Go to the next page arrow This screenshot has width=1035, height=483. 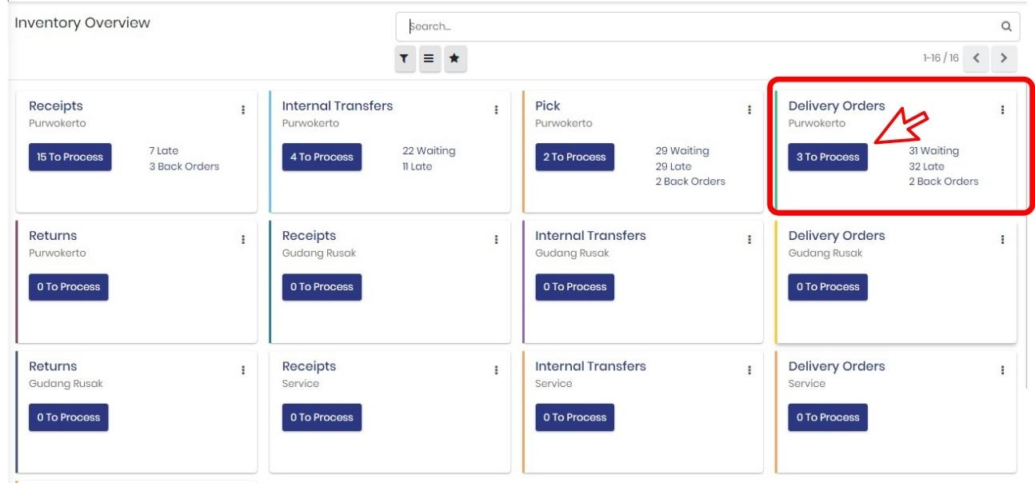(x=1004, y=58)
